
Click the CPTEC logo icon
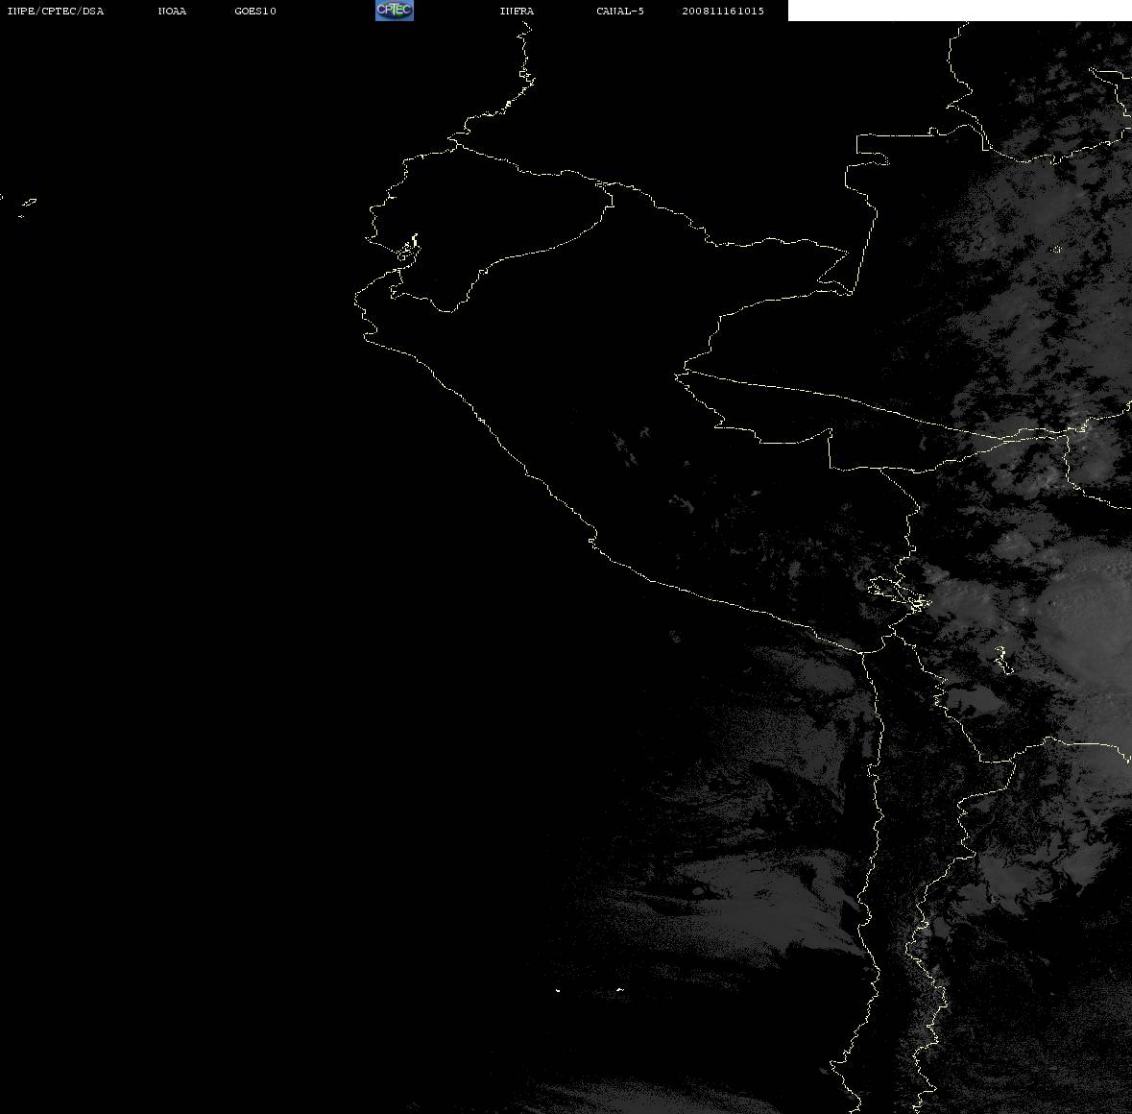click(x=395, y=11)
